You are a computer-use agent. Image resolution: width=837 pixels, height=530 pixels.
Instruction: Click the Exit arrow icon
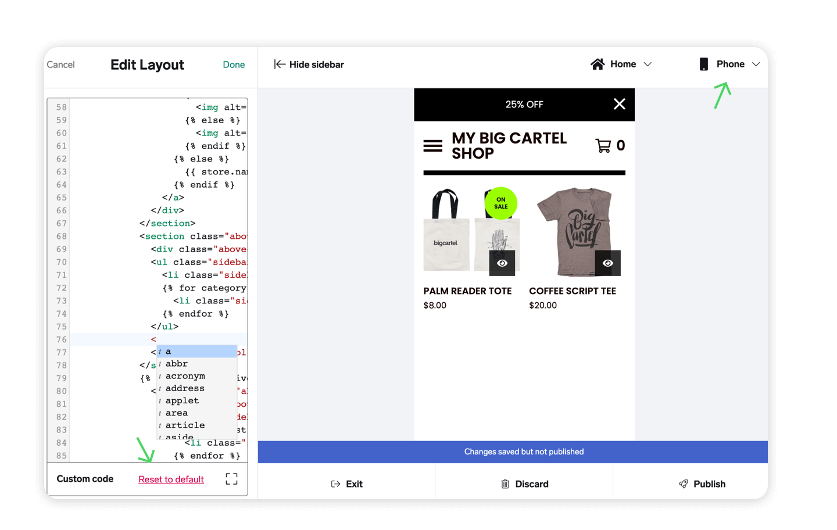pos(335,484)
